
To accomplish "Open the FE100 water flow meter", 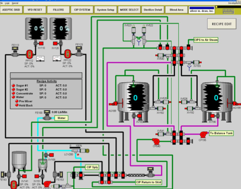I will click(47, 113).
